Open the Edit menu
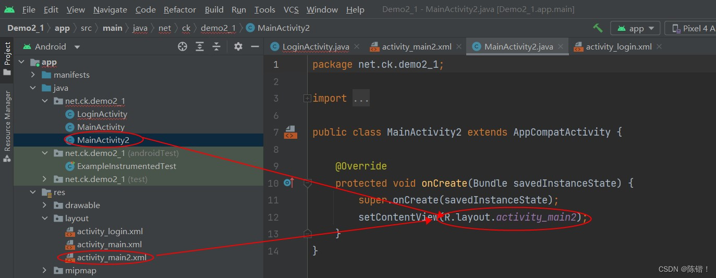The height and width of the screenshot is (278, 716). pos(51,9)
